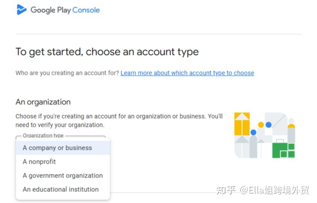Image resolution: width=317 pixels, height=203 pixels.
Task: Click the yellow building with arrow illustration
Action: coord(242,124)
